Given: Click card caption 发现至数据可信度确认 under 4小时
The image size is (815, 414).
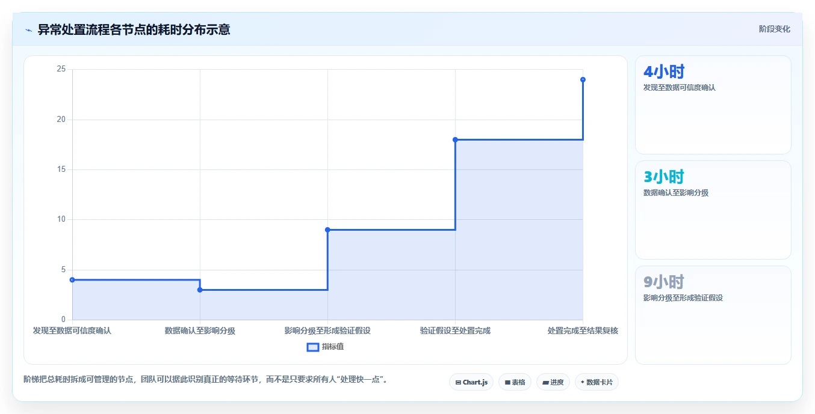Looking at the screenshot, I should (x=680, y=87).
